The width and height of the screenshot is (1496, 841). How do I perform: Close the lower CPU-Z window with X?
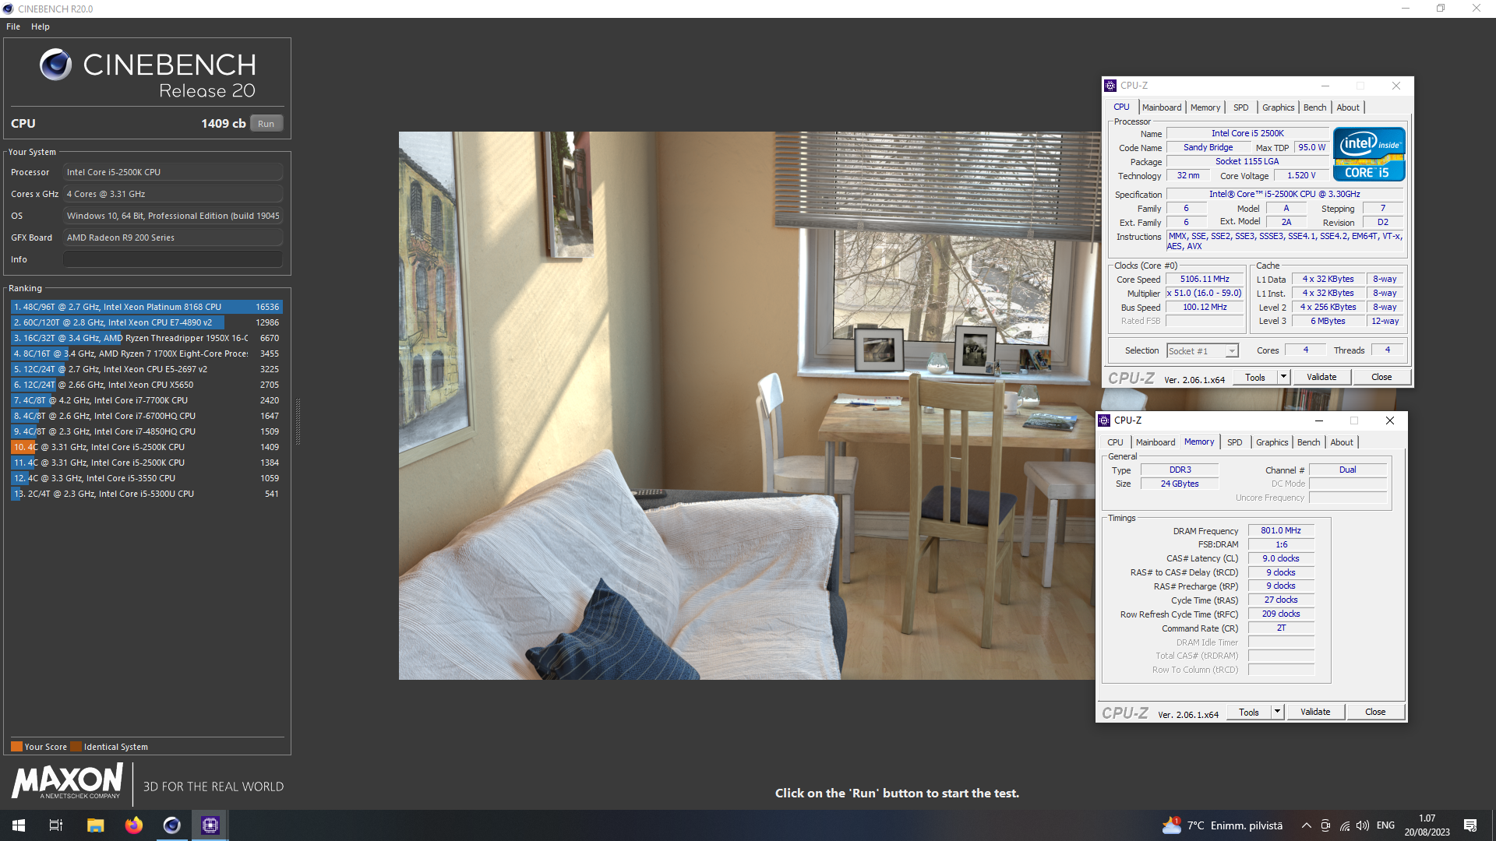1389,420
